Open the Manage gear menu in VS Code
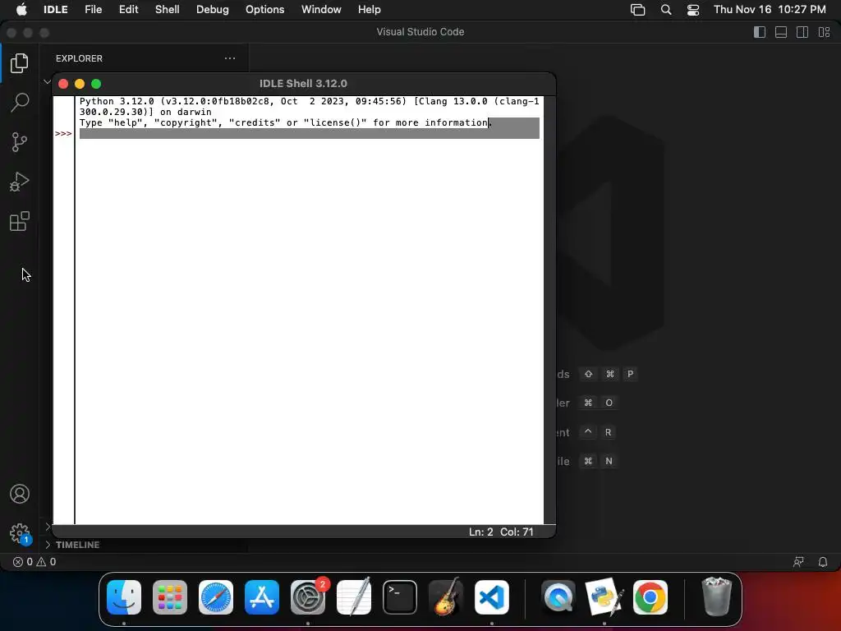The height and width of the screenshot is (631, 841). tap(20, 533)
